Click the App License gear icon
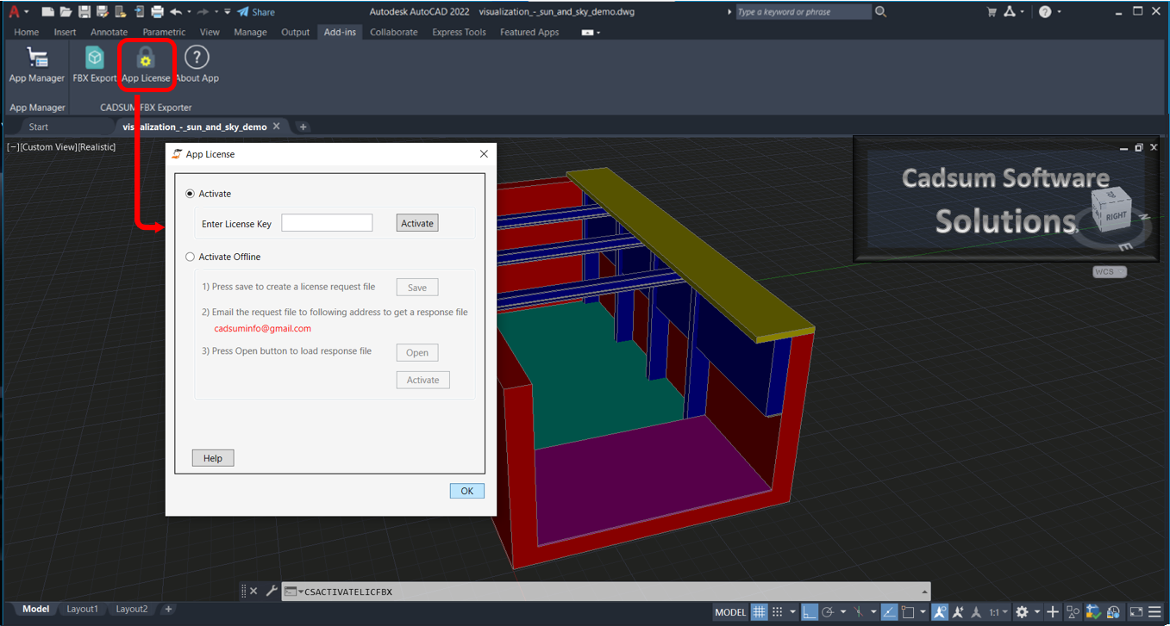The height and width of the screenshot is (626, 1170). click(x=146, y=59)
